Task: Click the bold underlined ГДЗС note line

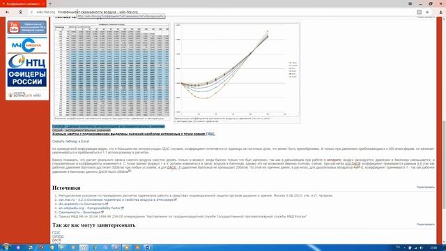Action: click(x=133, y=134)
